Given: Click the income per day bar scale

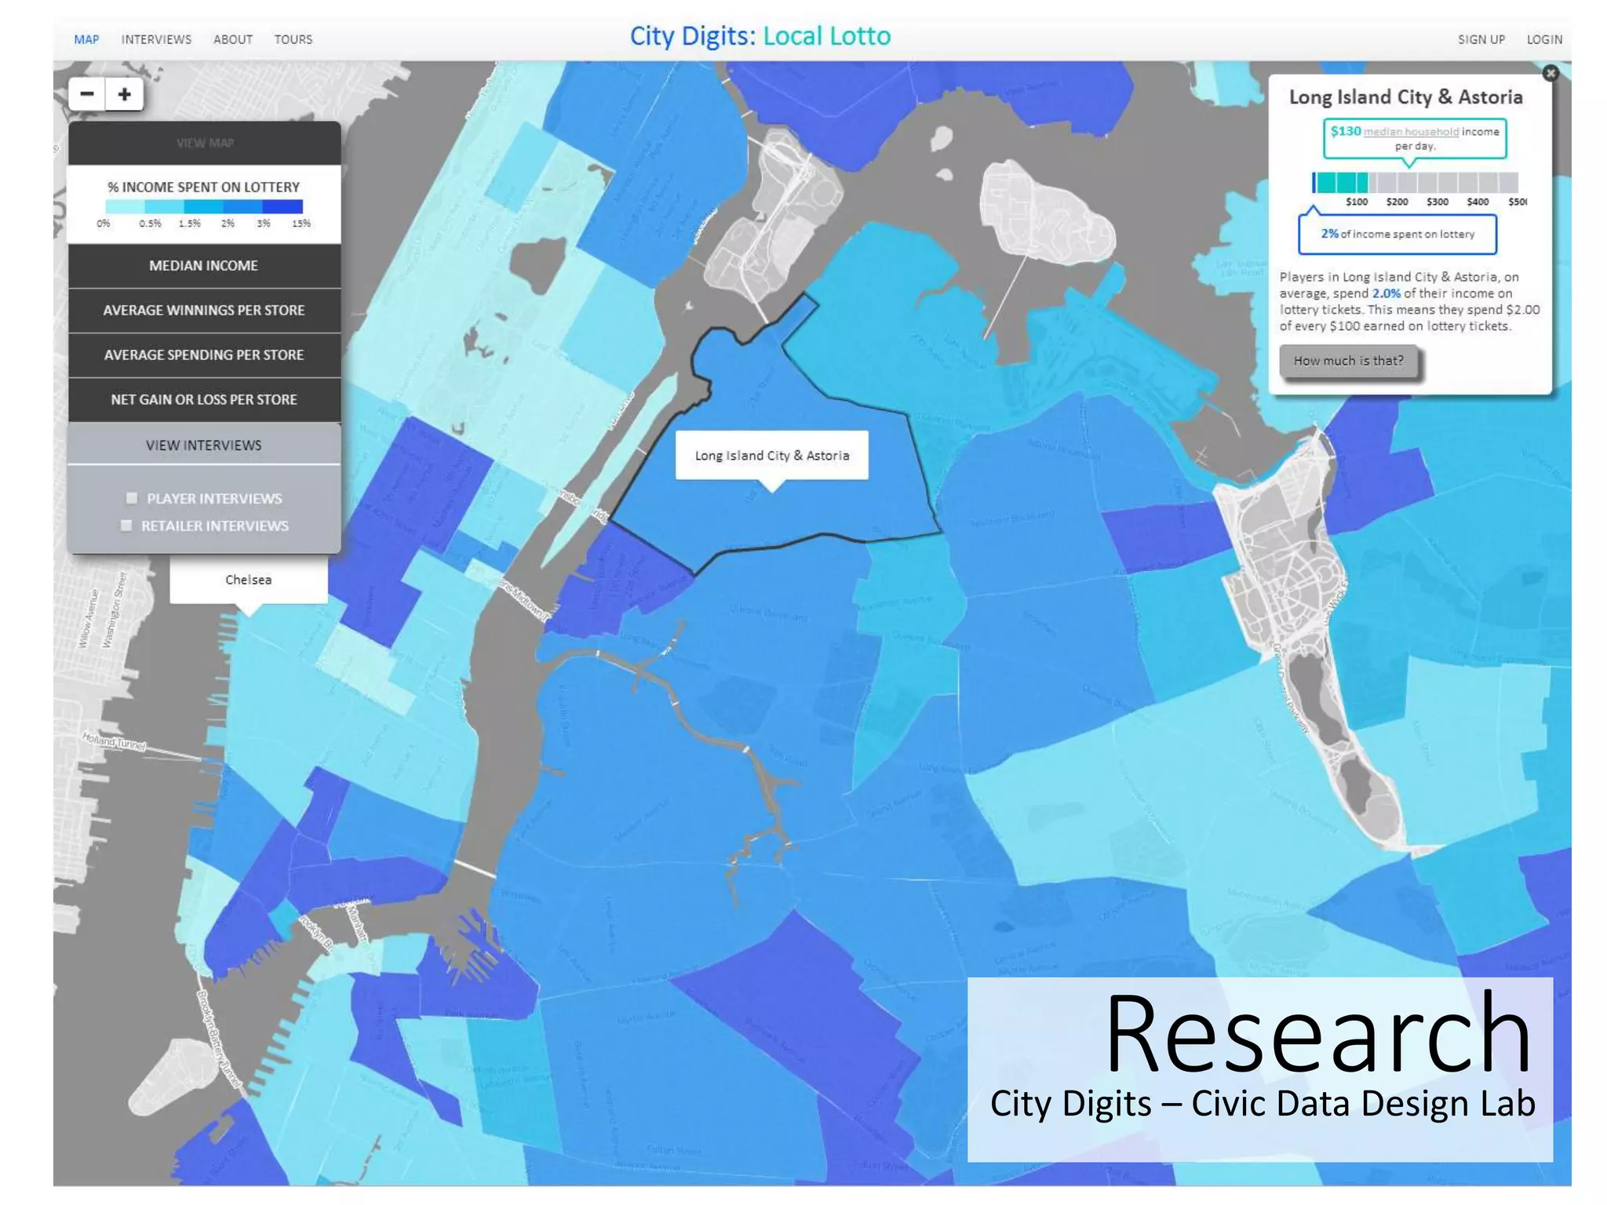Looking at the screenshot, I should coord(1415,182).
